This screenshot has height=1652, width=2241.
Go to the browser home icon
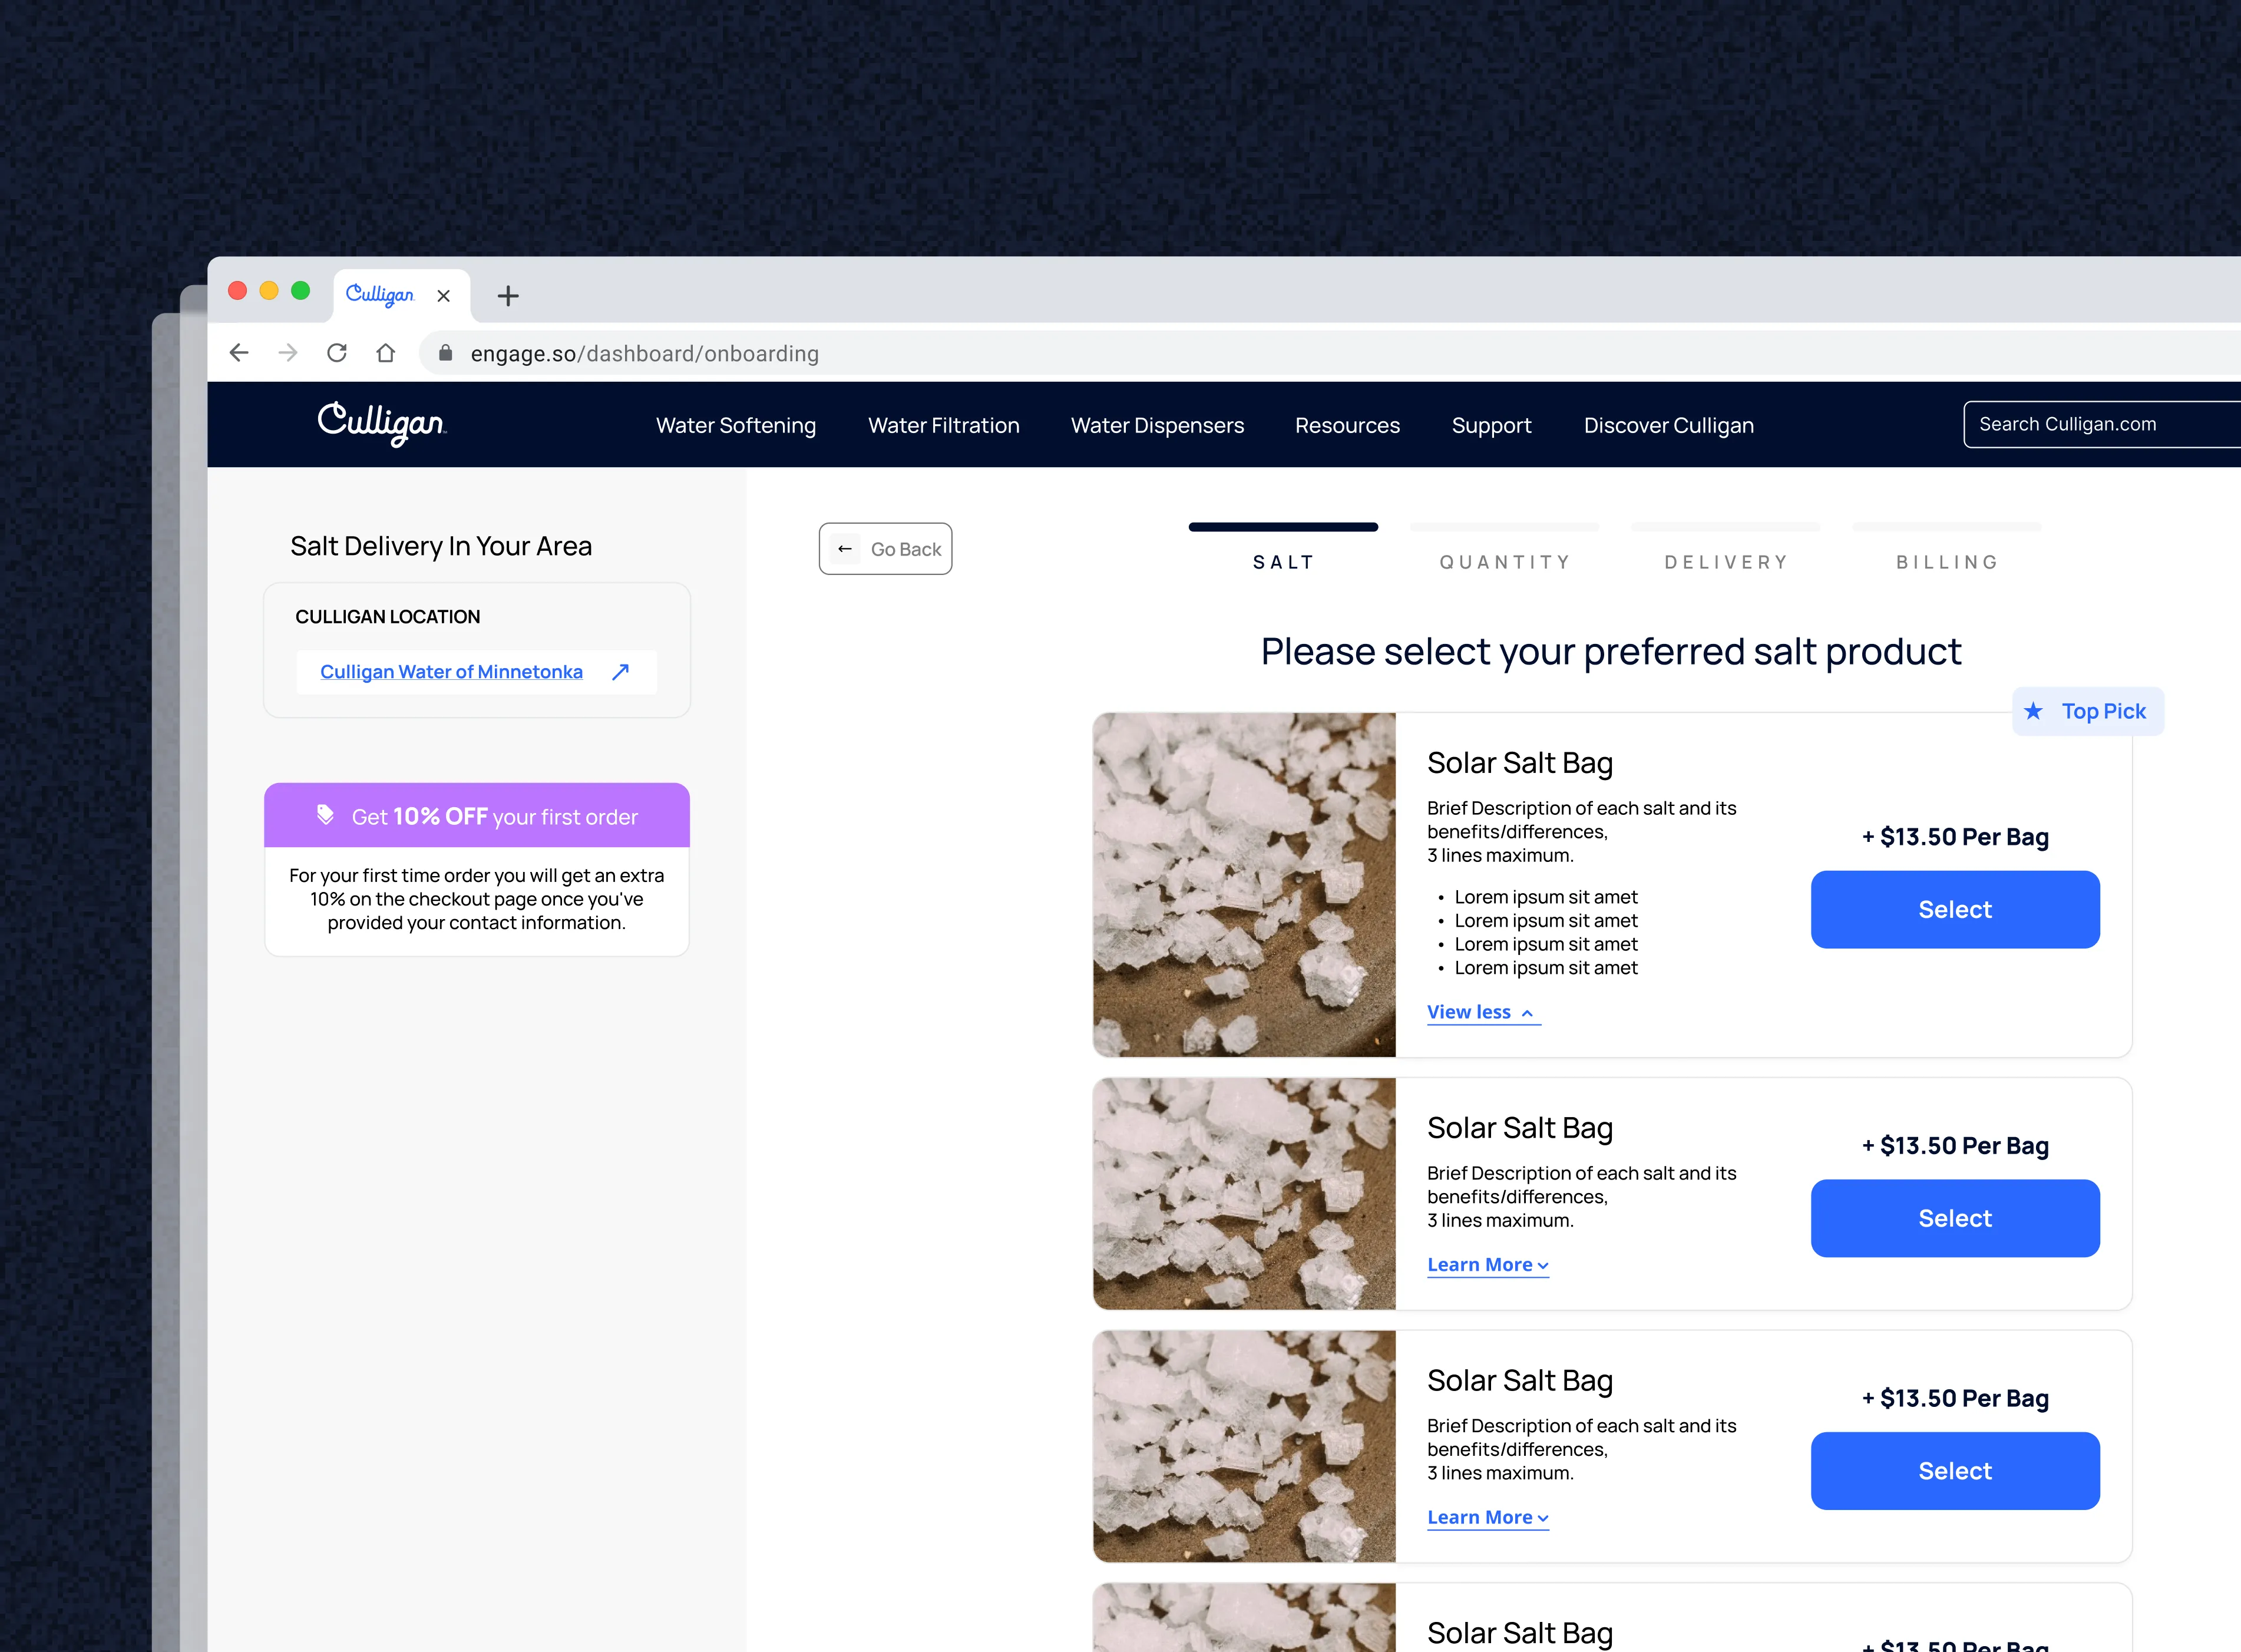click(x=386, y=353)
